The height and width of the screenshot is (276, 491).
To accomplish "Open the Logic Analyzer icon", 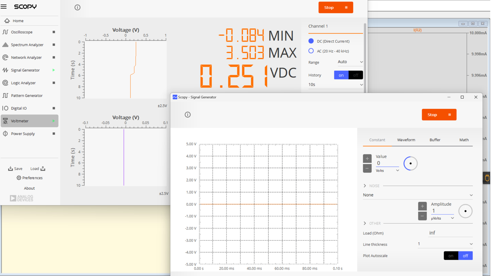I will coord(5,83).
